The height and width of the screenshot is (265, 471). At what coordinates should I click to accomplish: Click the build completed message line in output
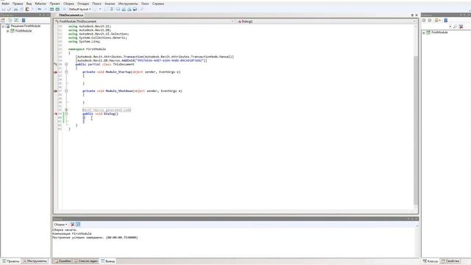95,237
